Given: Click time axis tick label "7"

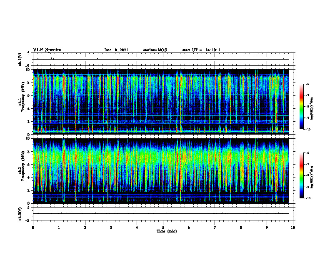Looking at the screenshot, I should [215, 227].
